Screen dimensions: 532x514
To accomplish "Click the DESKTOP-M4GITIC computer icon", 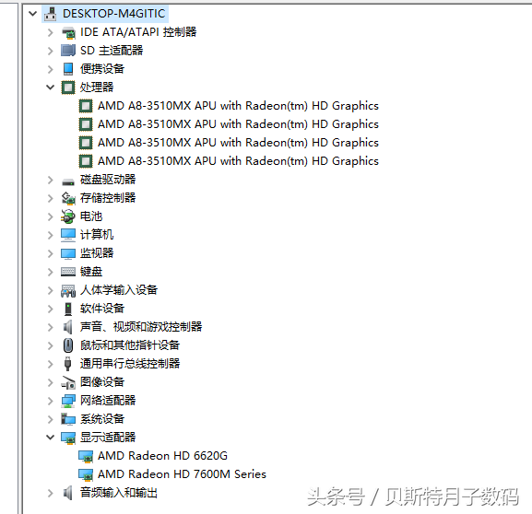I will click(x=51, y=14).
